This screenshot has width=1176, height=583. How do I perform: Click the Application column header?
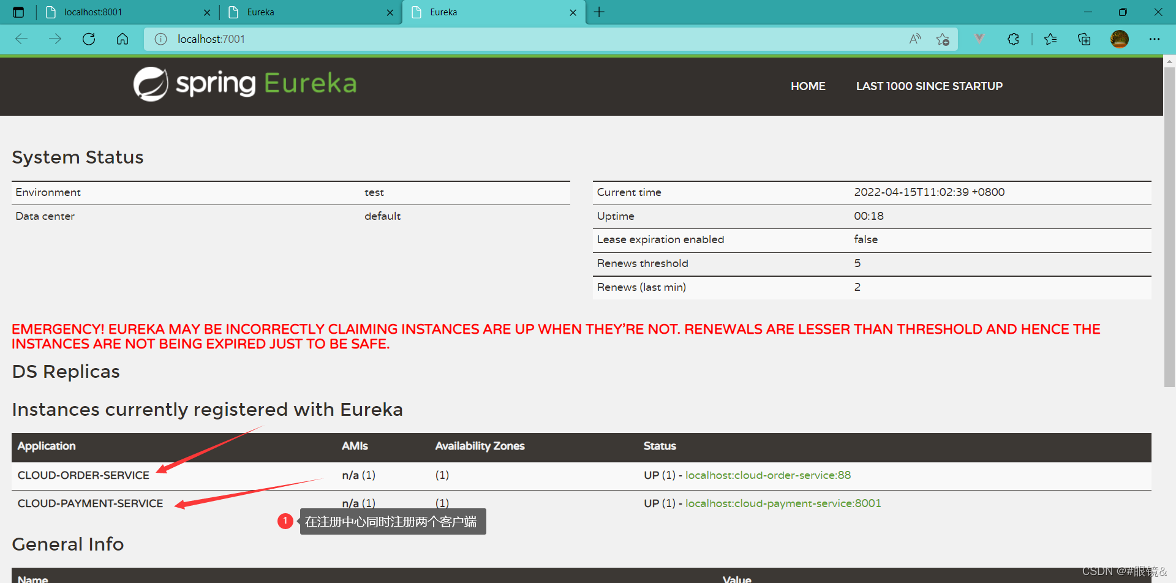(47, 446)
